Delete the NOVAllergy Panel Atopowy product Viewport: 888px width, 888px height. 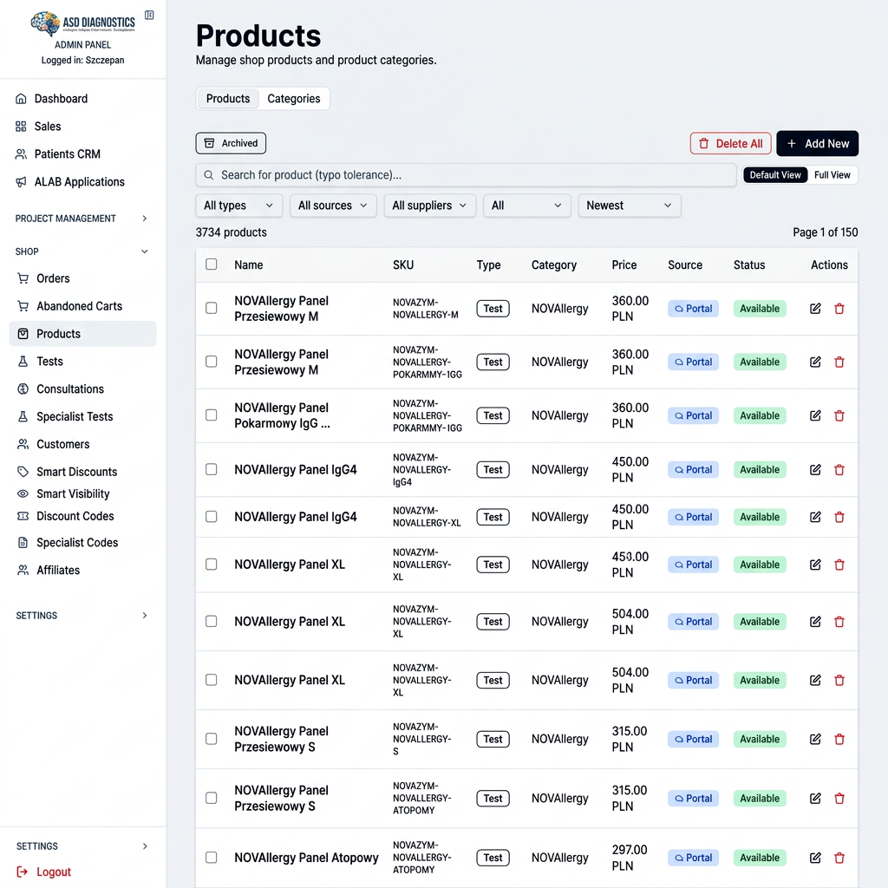(839, 858)
